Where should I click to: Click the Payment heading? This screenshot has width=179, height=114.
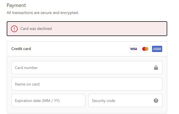click(16, 5)
